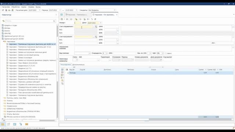The image size is (235, 132).
Task: Switch to the Дополнительно tab
Action: tap(78, 65)
